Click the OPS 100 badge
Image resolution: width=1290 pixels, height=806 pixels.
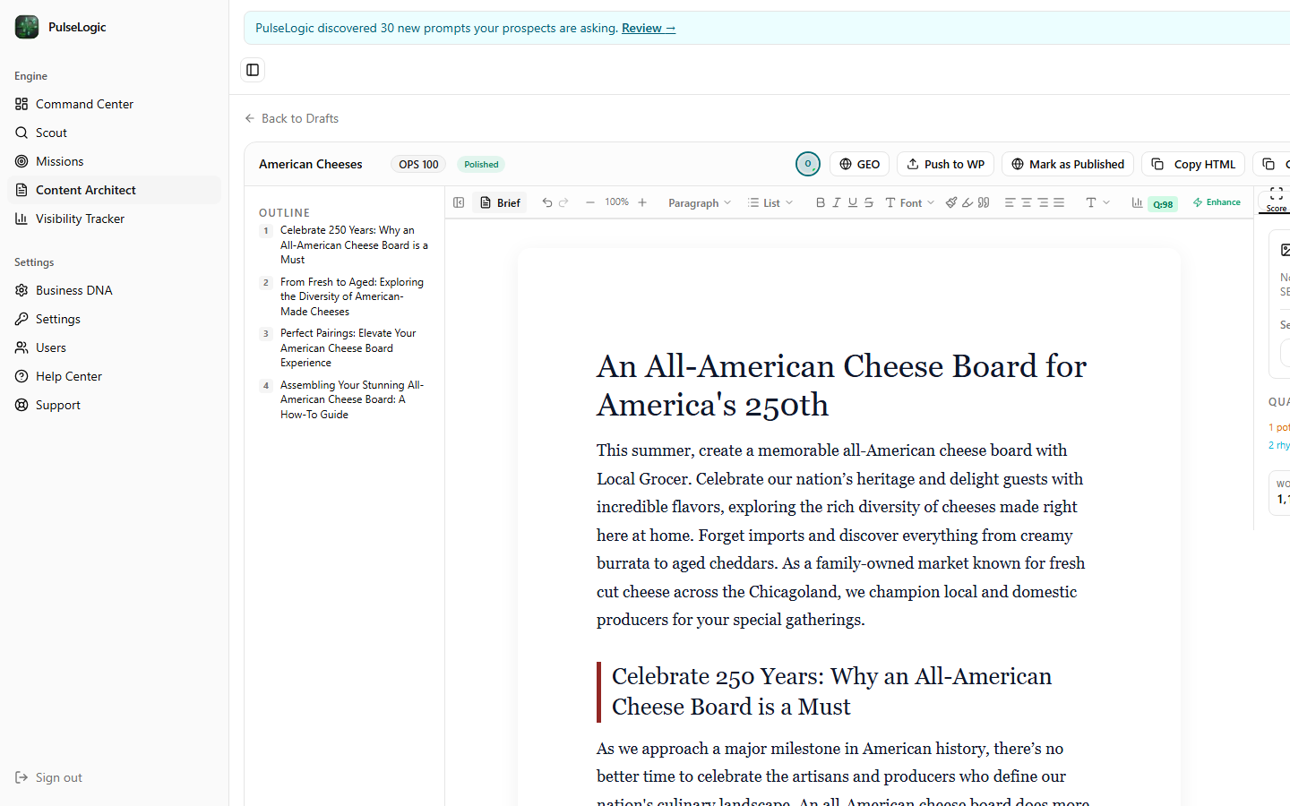point(418,164)
